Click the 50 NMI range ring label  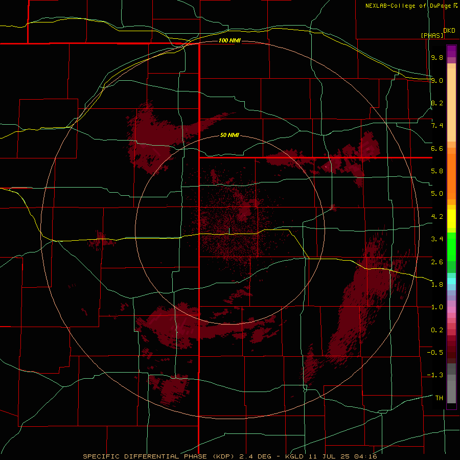pos(229,135)
